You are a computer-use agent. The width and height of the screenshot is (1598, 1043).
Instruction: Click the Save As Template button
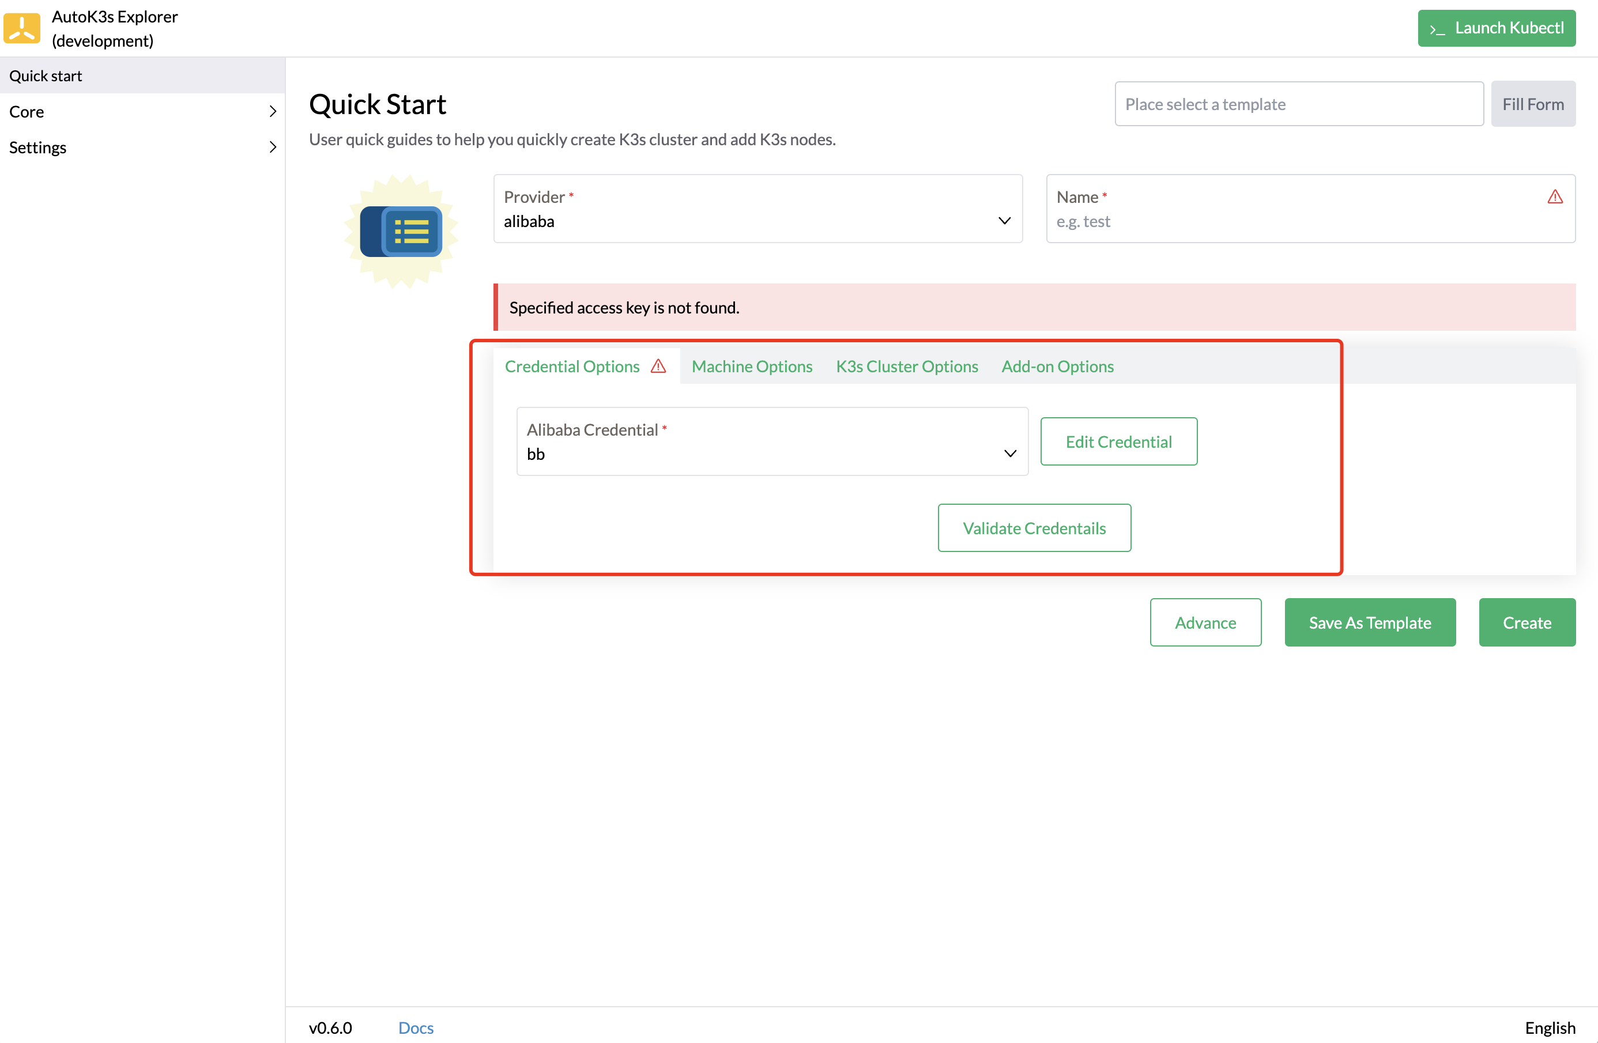pos(1370,622)
